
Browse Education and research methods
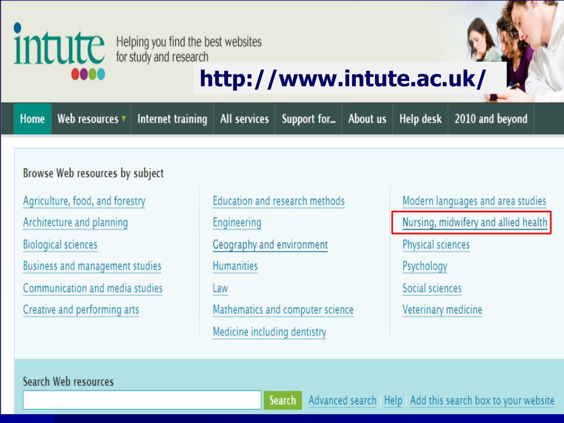[x=279, y=201]
